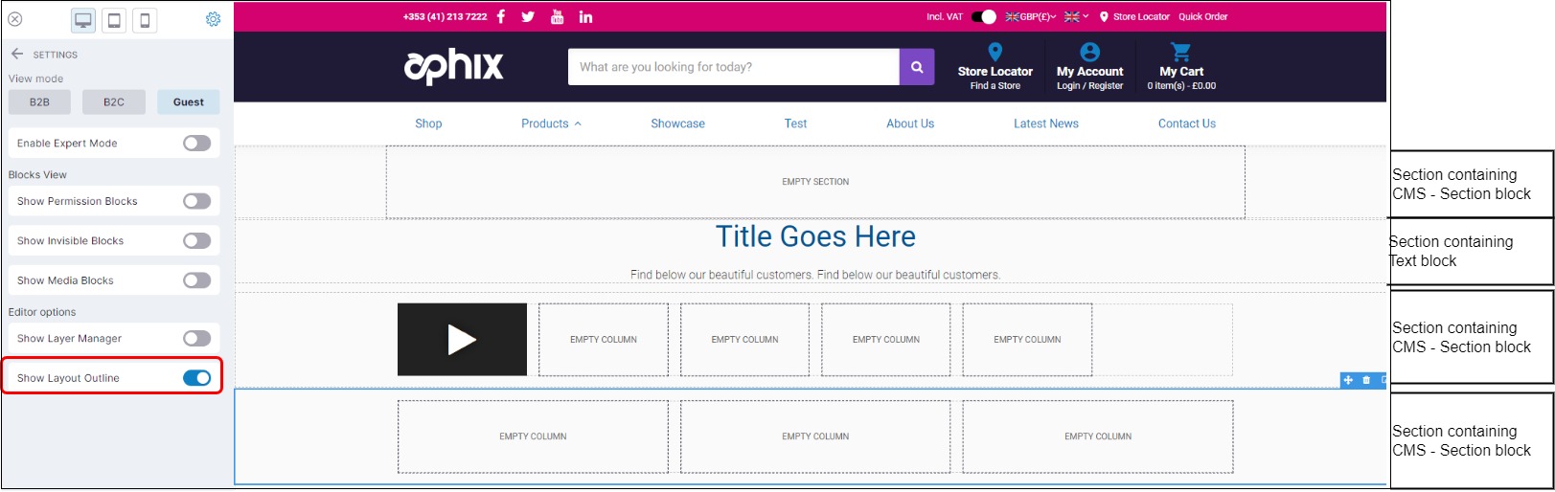Enable Expert Mode toggle
The width and height of the screenshot is (1555, 492).
(x=196, y=143)
